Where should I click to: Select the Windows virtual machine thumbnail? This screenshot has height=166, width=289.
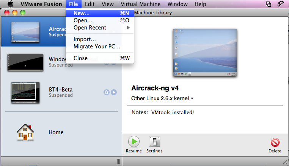tap(25, 62)
